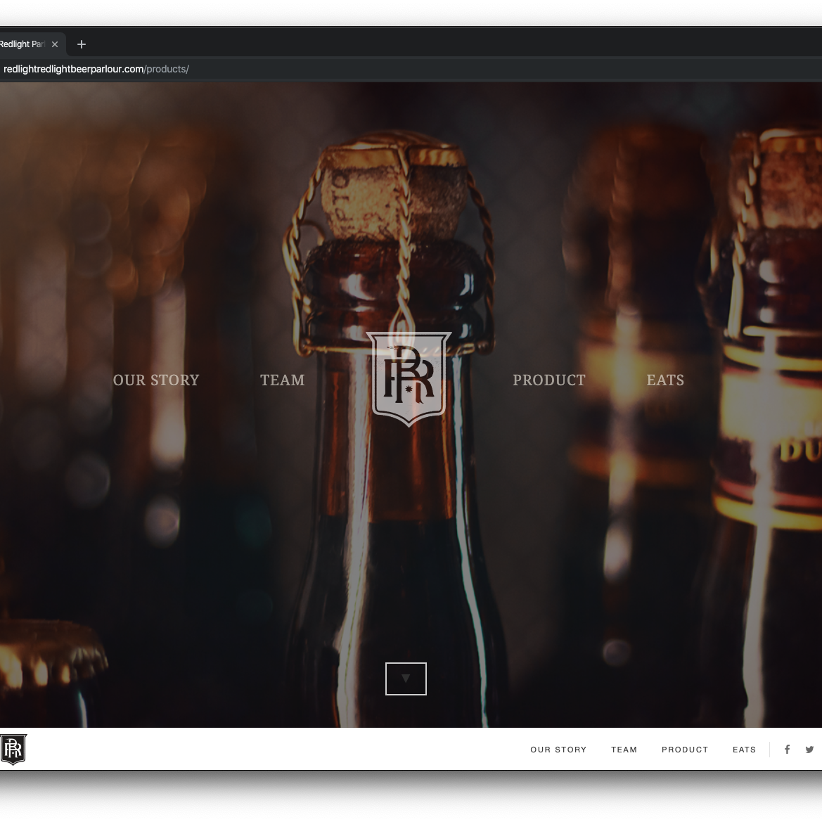Click the TEAM footer link
822x822 pixels.
pyautogui.click(x=624, y=750)
